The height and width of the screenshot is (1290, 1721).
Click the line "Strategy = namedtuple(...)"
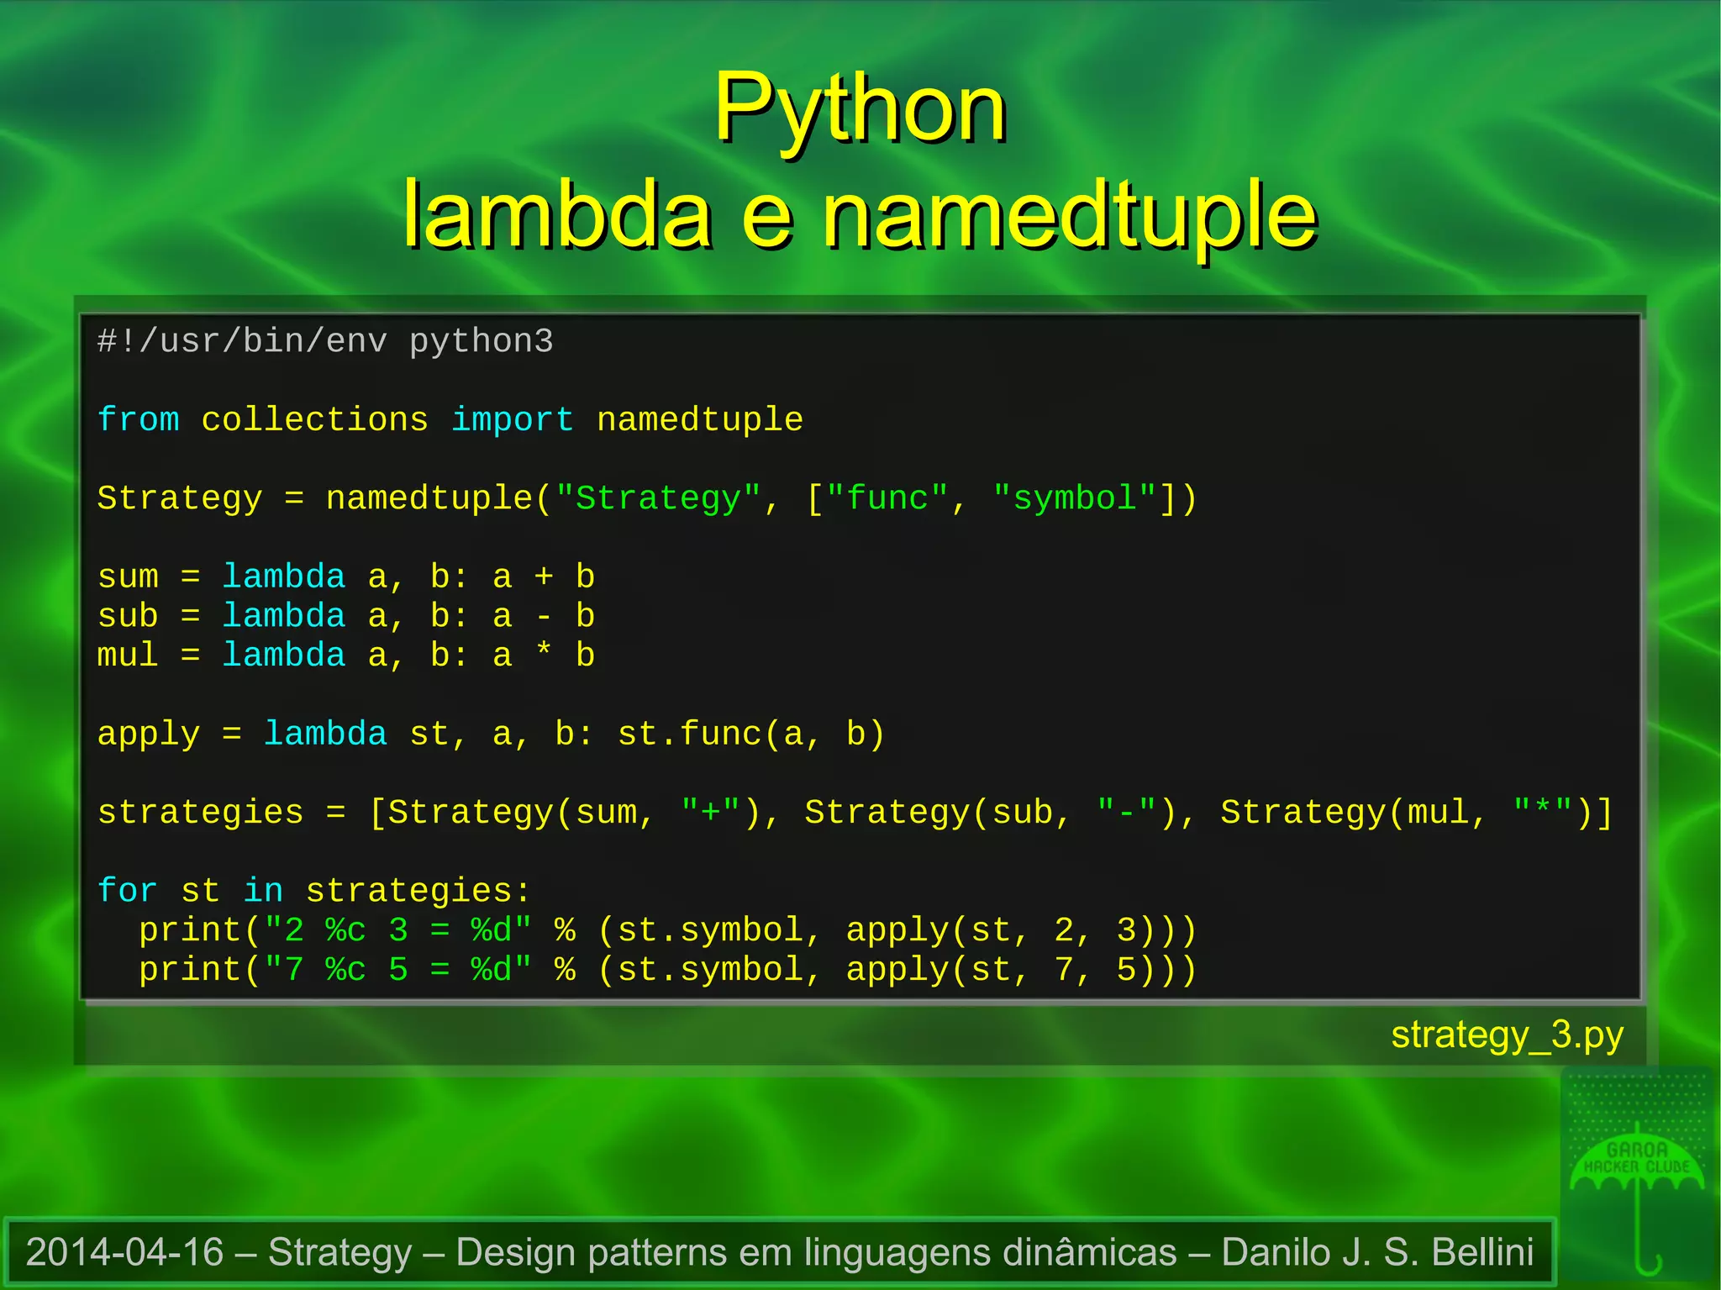pos(647,498)
